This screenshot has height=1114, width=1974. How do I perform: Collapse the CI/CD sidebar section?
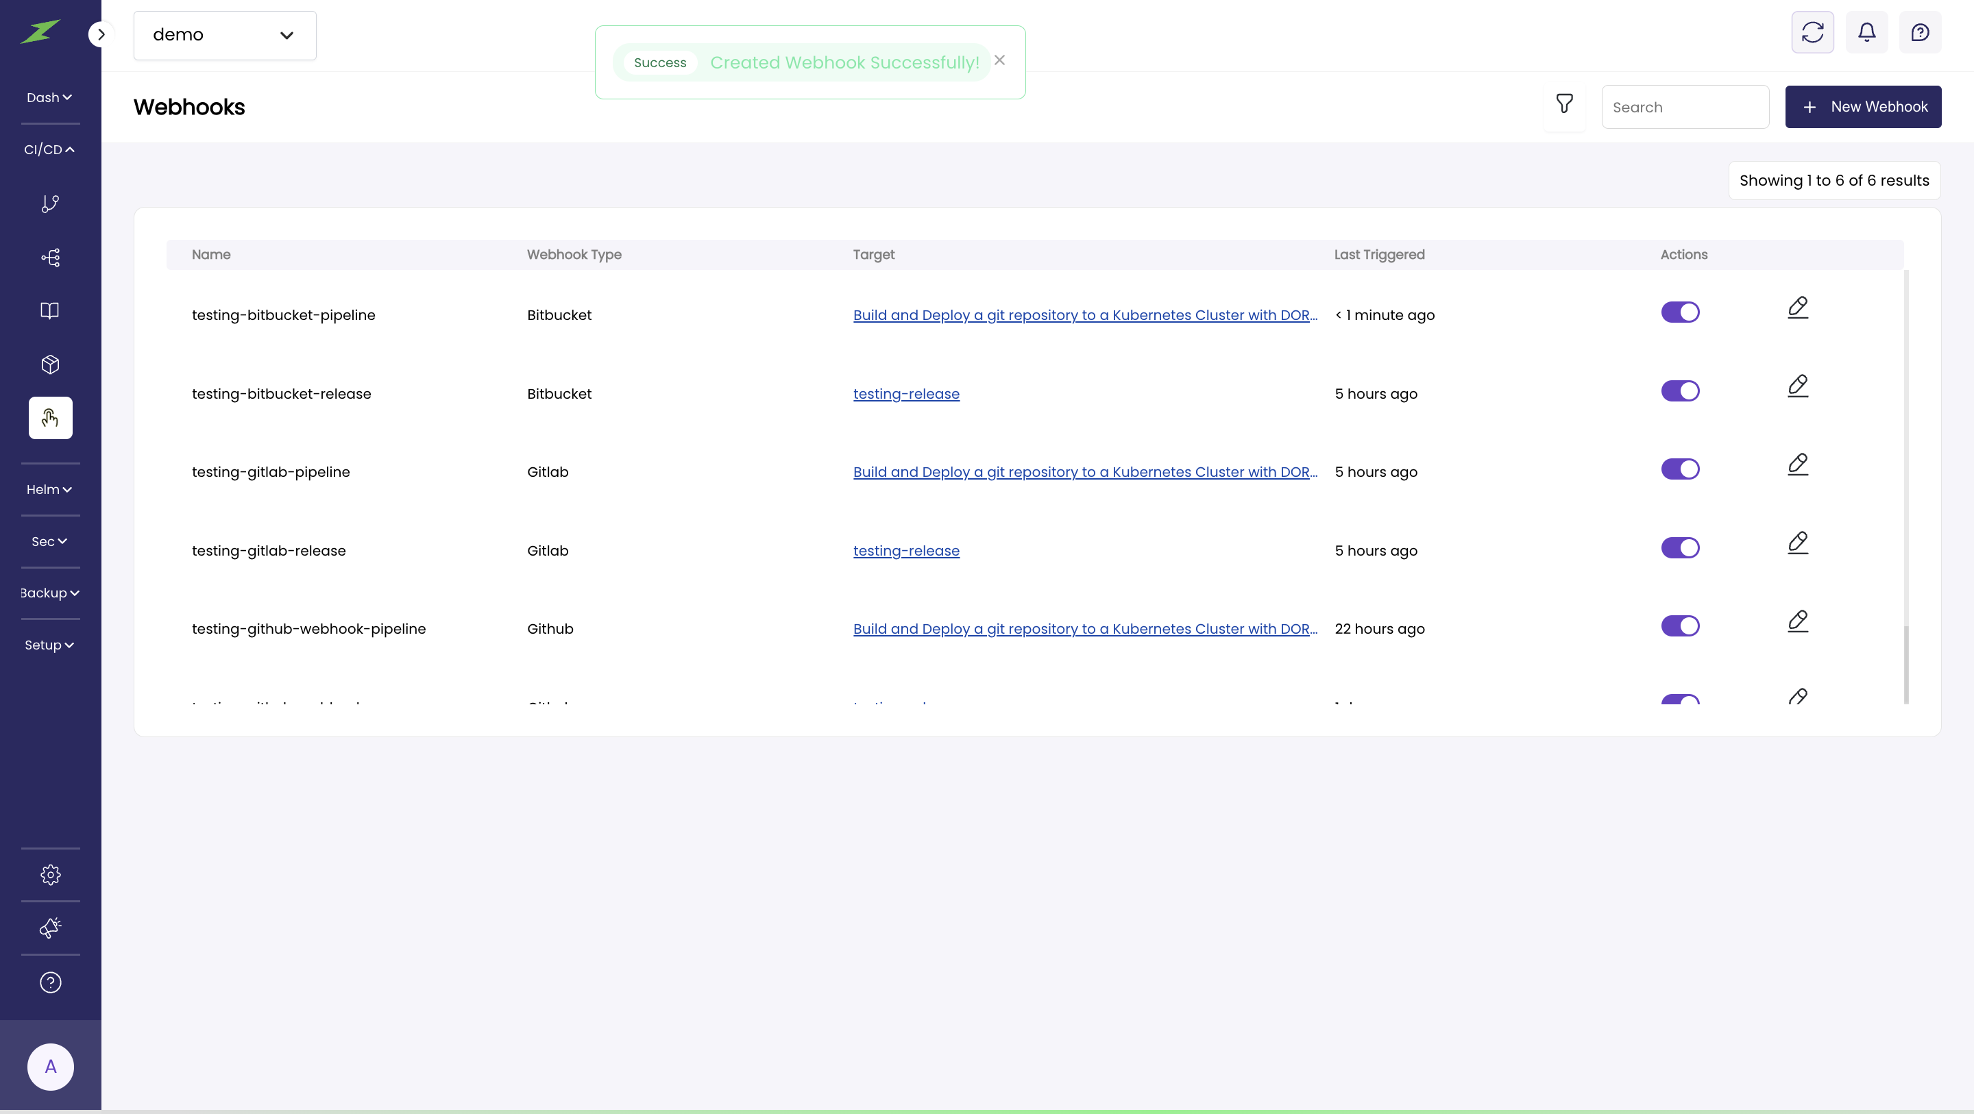point(49,149)
